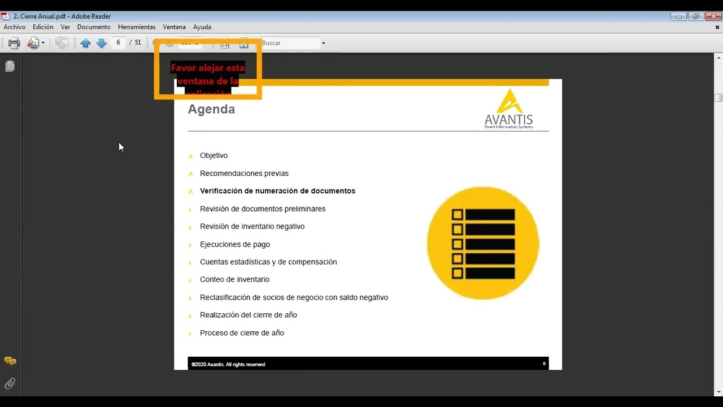Click "Revisión de documentos preliminares" item

(x=263, y=209)
